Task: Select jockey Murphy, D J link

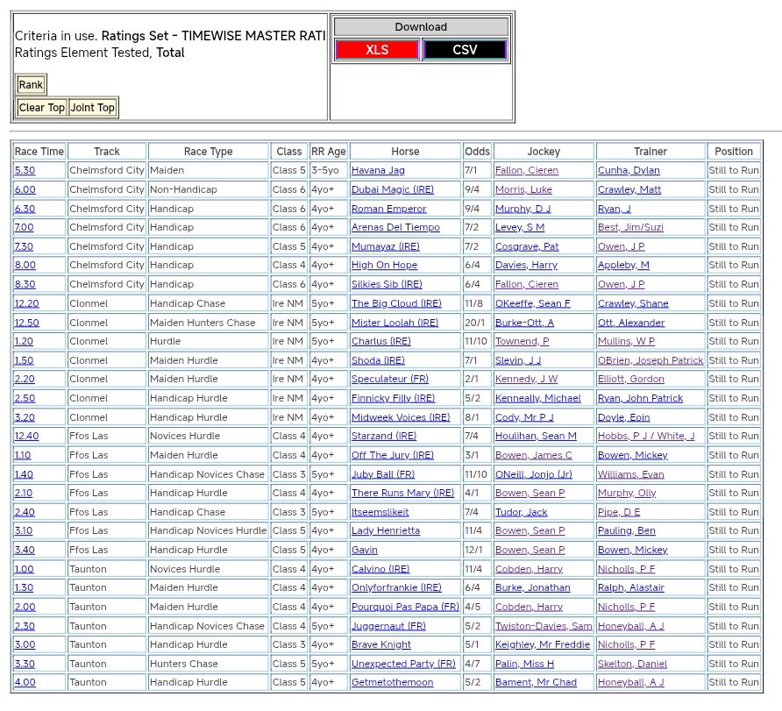Action: (x=523, y=209)
